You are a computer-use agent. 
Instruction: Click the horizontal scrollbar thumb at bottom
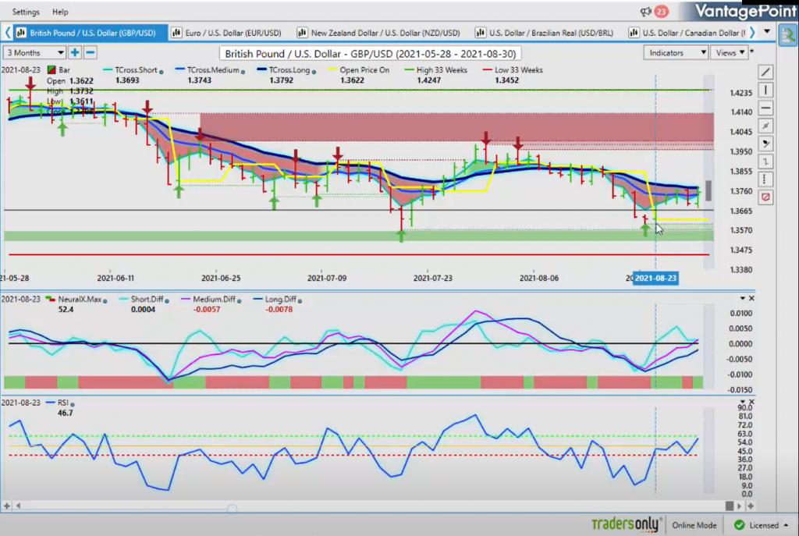(730, 506)
